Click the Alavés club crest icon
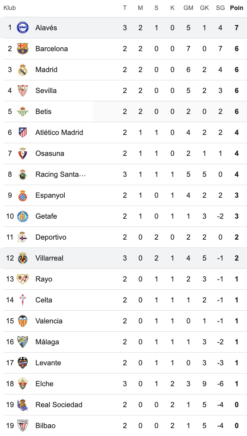 (23, 28)
